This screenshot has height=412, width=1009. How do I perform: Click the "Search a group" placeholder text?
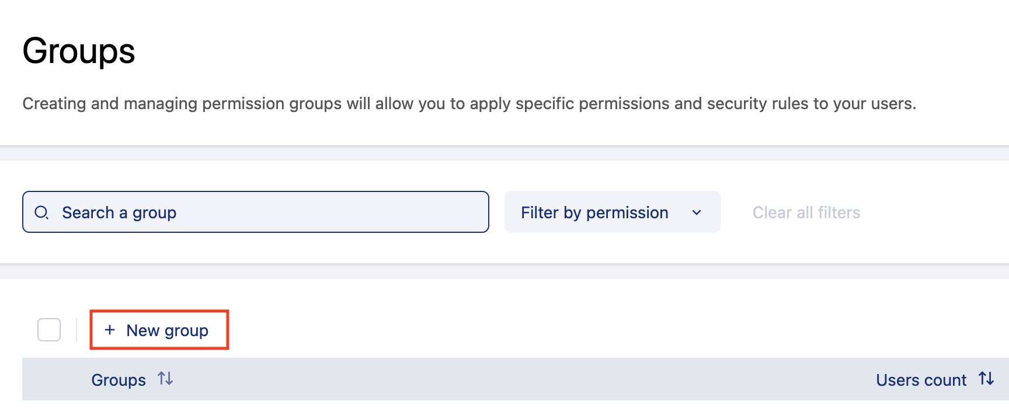[x=119, y=212]
